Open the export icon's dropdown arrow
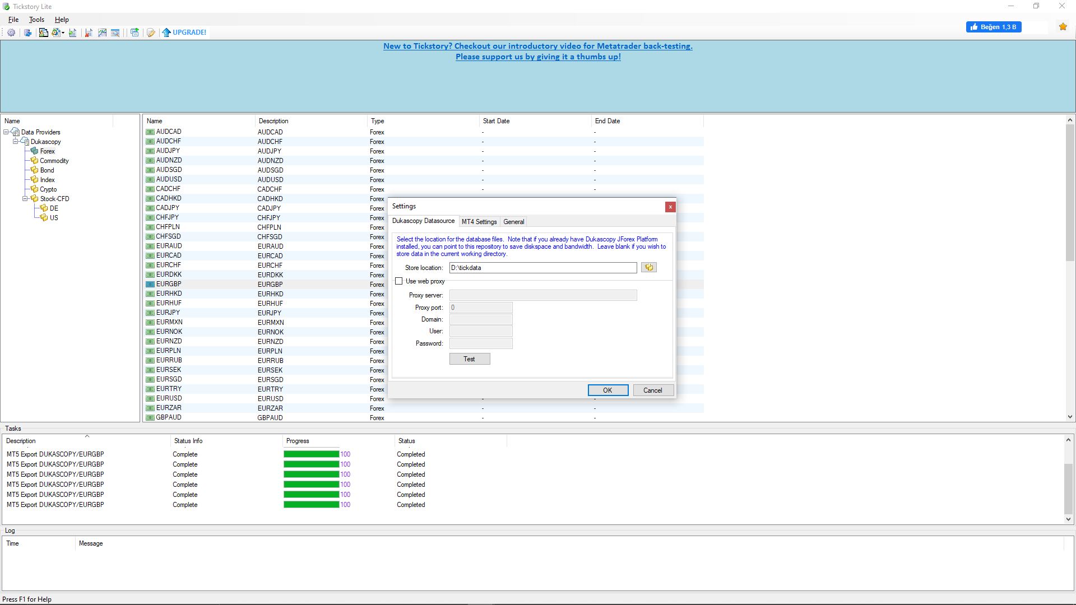The image size is (1076, 605). tap(63, 32)
